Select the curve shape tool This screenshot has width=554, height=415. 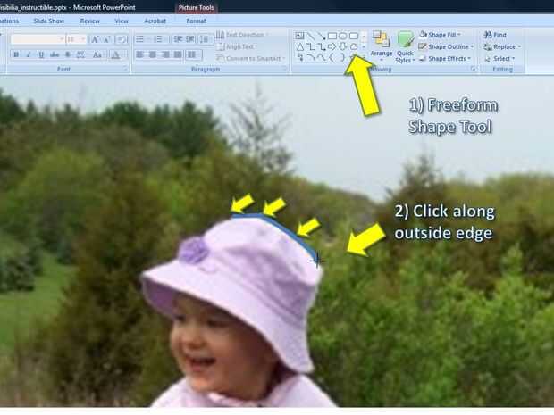321,57
